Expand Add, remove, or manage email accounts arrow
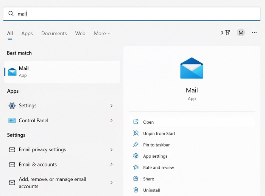 pos(111,182)
